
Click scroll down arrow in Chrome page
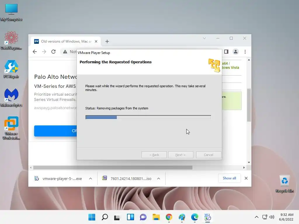coord(249,162)
